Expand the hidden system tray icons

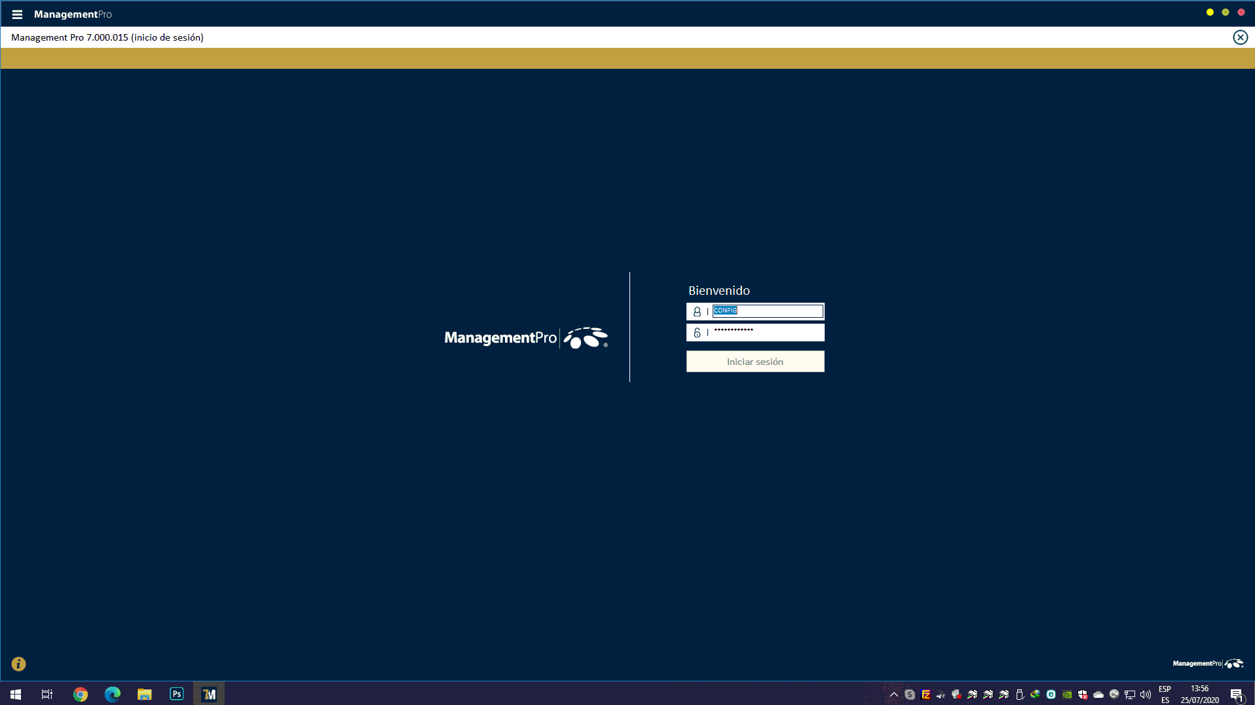point(893,695)
